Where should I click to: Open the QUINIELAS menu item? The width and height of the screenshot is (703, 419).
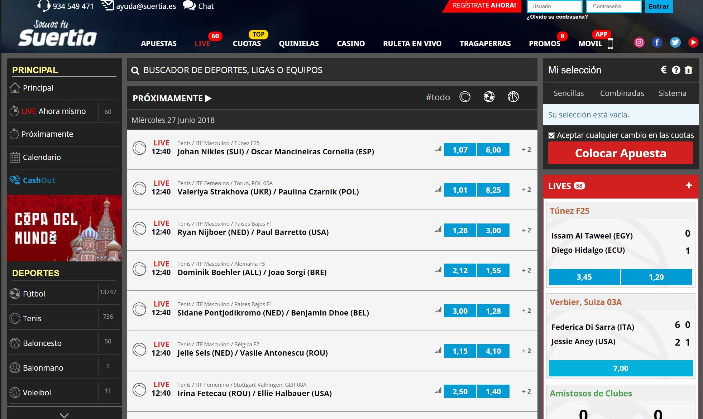299,44
